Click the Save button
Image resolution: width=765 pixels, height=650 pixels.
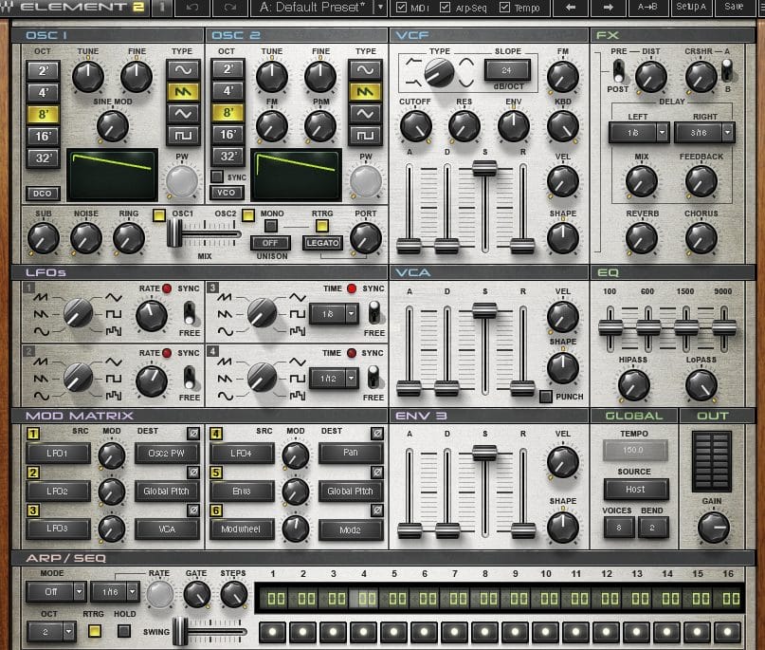click(734, 8)
